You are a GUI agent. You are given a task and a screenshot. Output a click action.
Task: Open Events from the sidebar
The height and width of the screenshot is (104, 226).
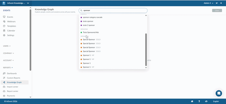[10, 17]
